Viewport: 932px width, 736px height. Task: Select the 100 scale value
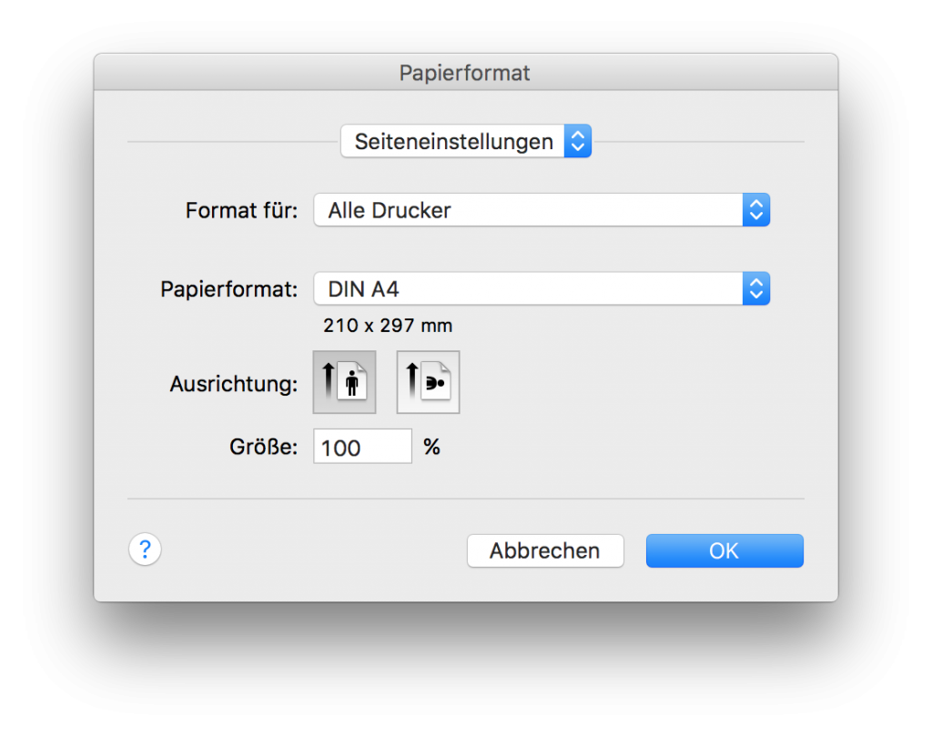(x=341, y=446)
